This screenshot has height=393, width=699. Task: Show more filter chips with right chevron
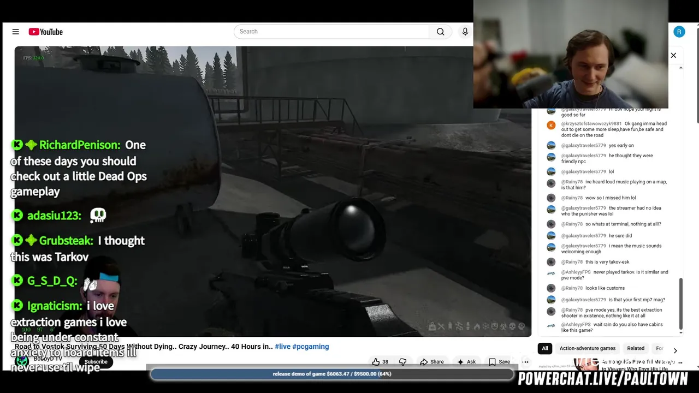coord(675,350)
